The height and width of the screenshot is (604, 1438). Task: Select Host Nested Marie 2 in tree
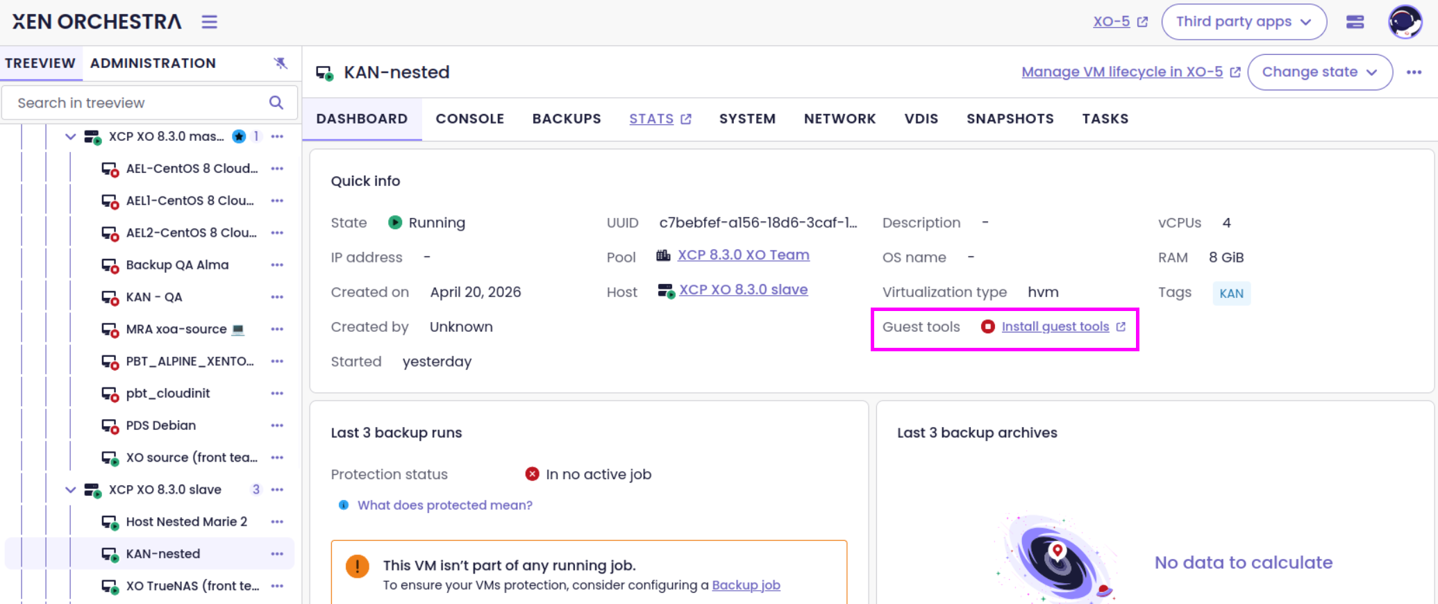click(186, 521)
